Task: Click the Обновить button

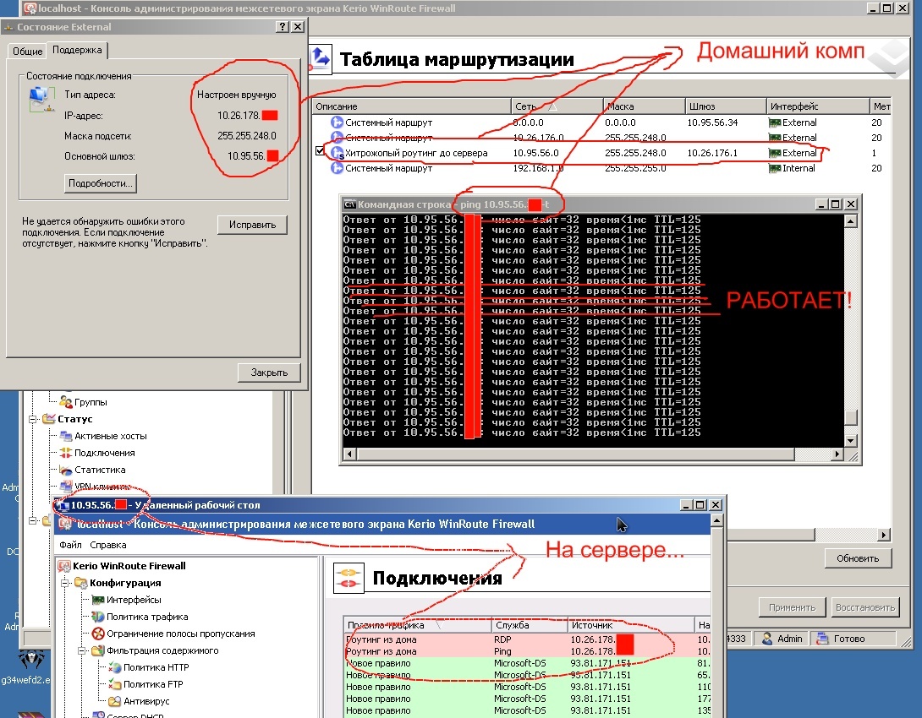Action: click(x=858, y=558)
